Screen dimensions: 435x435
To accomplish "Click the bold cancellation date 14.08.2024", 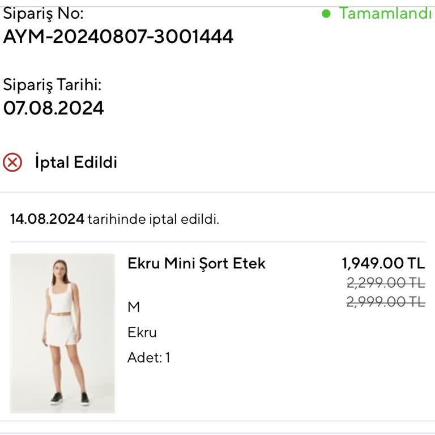I will click(48, 219).
